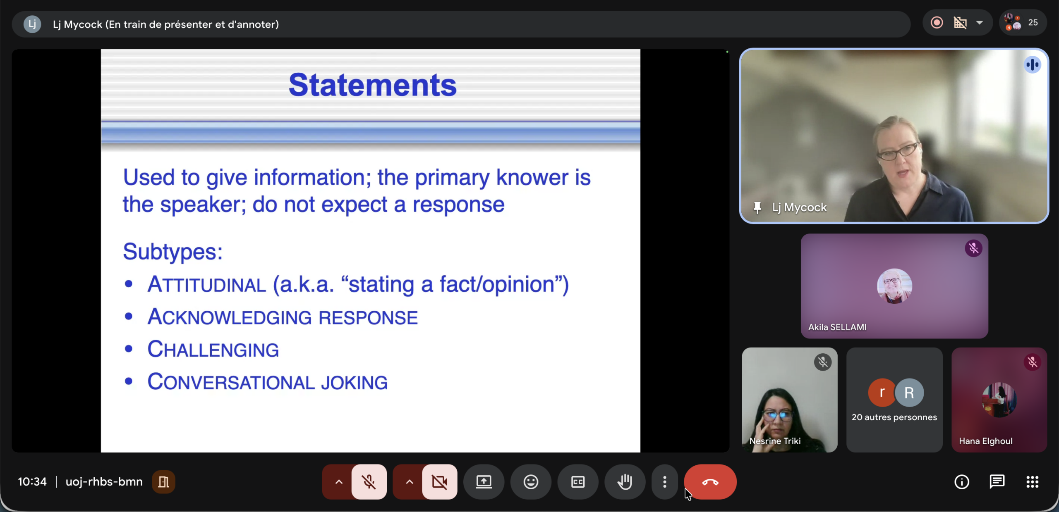1059x512 pixels.
Task: Expand video settings chevron
Action: pos(410,482)
